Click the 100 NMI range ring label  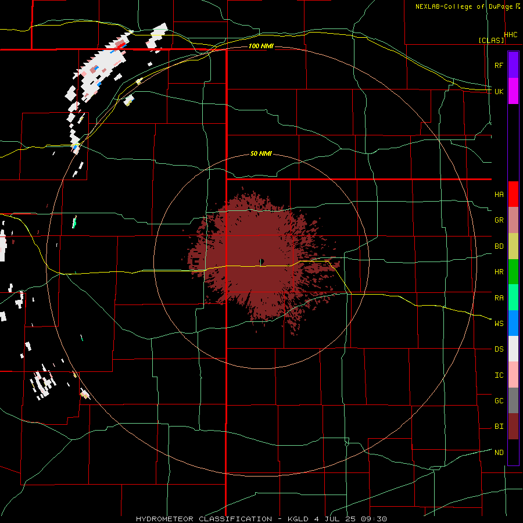coord(261,46)
